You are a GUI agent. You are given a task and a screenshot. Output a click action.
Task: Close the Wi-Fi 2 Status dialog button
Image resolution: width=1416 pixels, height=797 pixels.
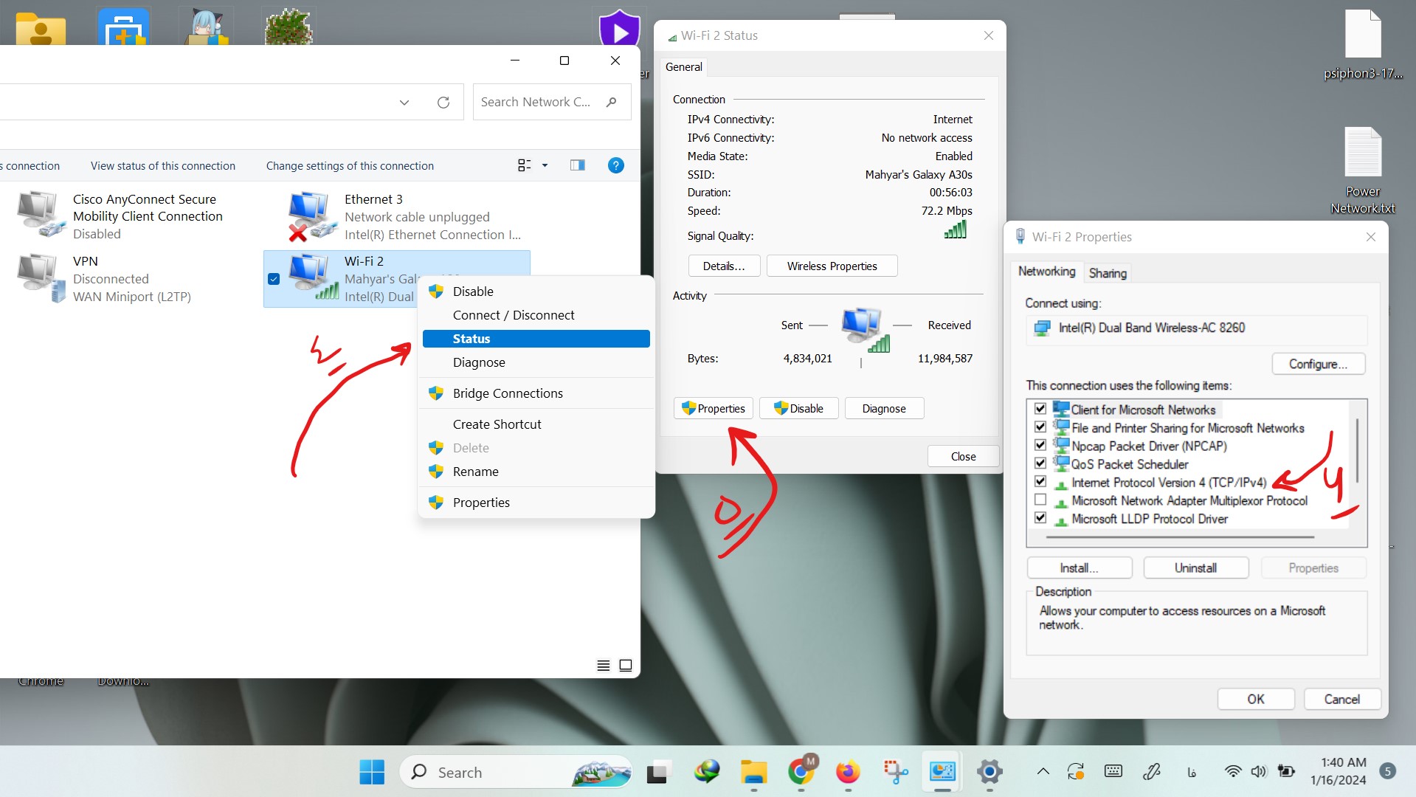click(x=963, y=457)
